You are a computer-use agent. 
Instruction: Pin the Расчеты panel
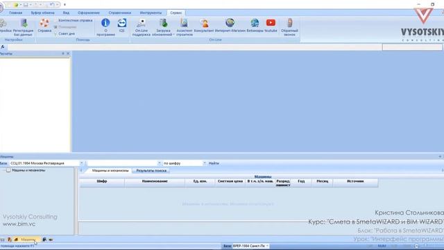pyautogui.click(x=63, y=53)
